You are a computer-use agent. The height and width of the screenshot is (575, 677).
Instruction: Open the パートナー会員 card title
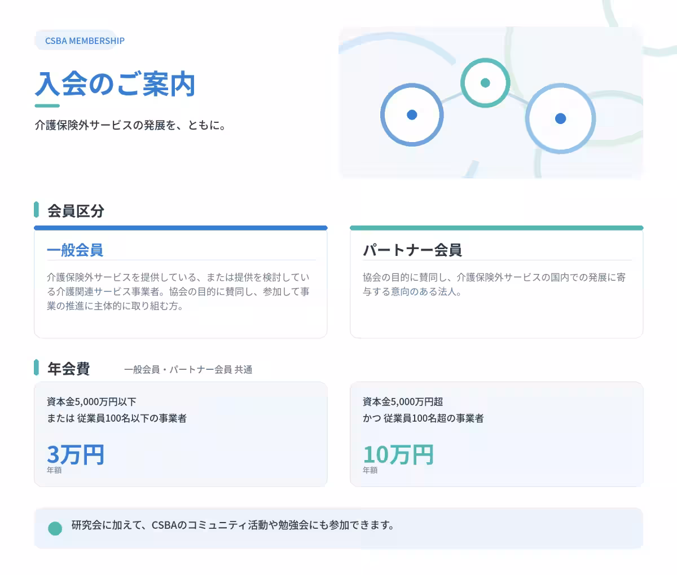click(412, 250)
